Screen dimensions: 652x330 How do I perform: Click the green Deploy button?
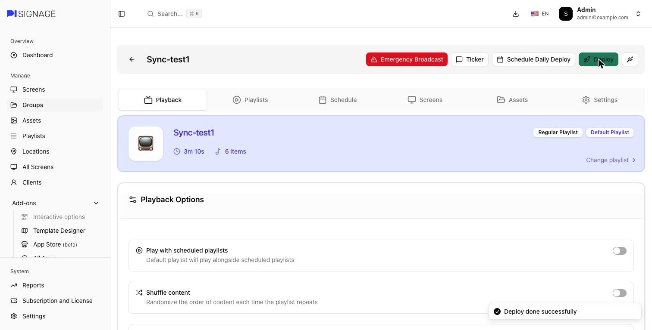tap(599, 59)
